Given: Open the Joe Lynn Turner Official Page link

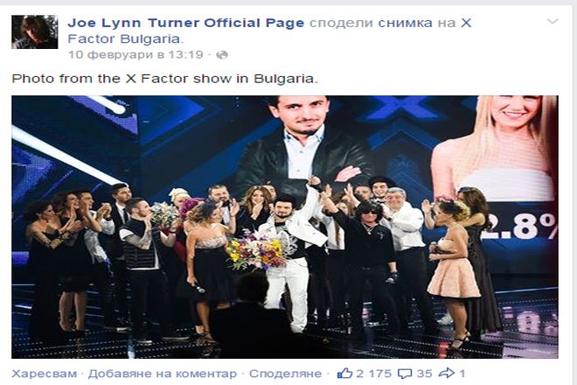Looking at the screenshot, I should pos(186,23).
